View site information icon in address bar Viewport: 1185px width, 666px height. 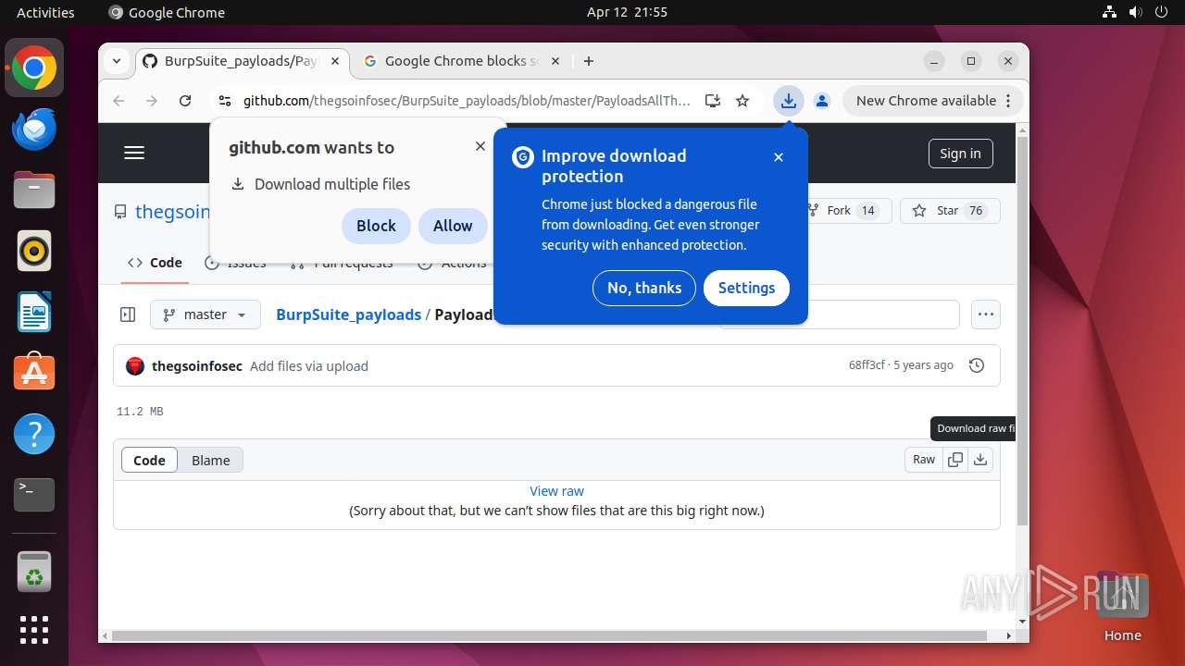(x=224, y=101)
